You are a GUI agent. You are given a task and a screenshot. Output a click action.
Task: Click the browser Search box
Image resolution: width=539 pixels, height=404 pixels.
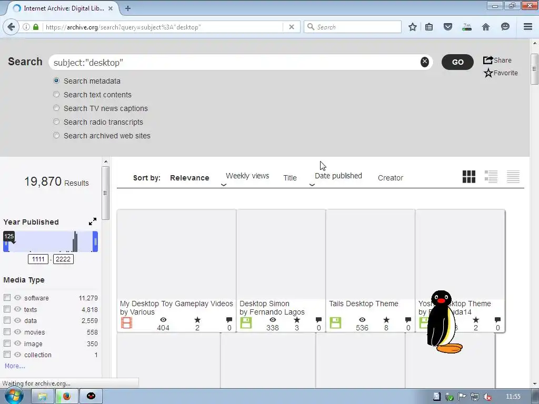(x=353, y=27)
